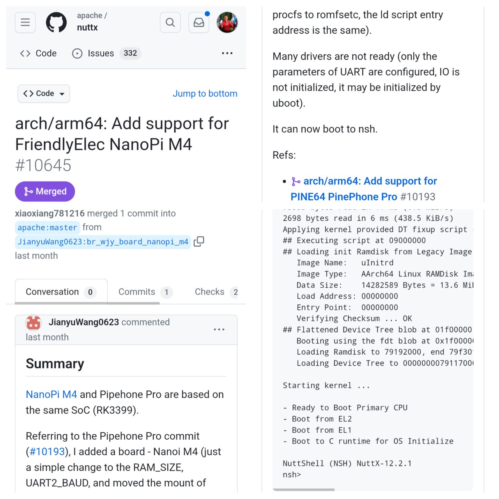Switch to the repository Code tab
Image resolution: width=499 pixels, height=499 pixels.
coord(38,53)
